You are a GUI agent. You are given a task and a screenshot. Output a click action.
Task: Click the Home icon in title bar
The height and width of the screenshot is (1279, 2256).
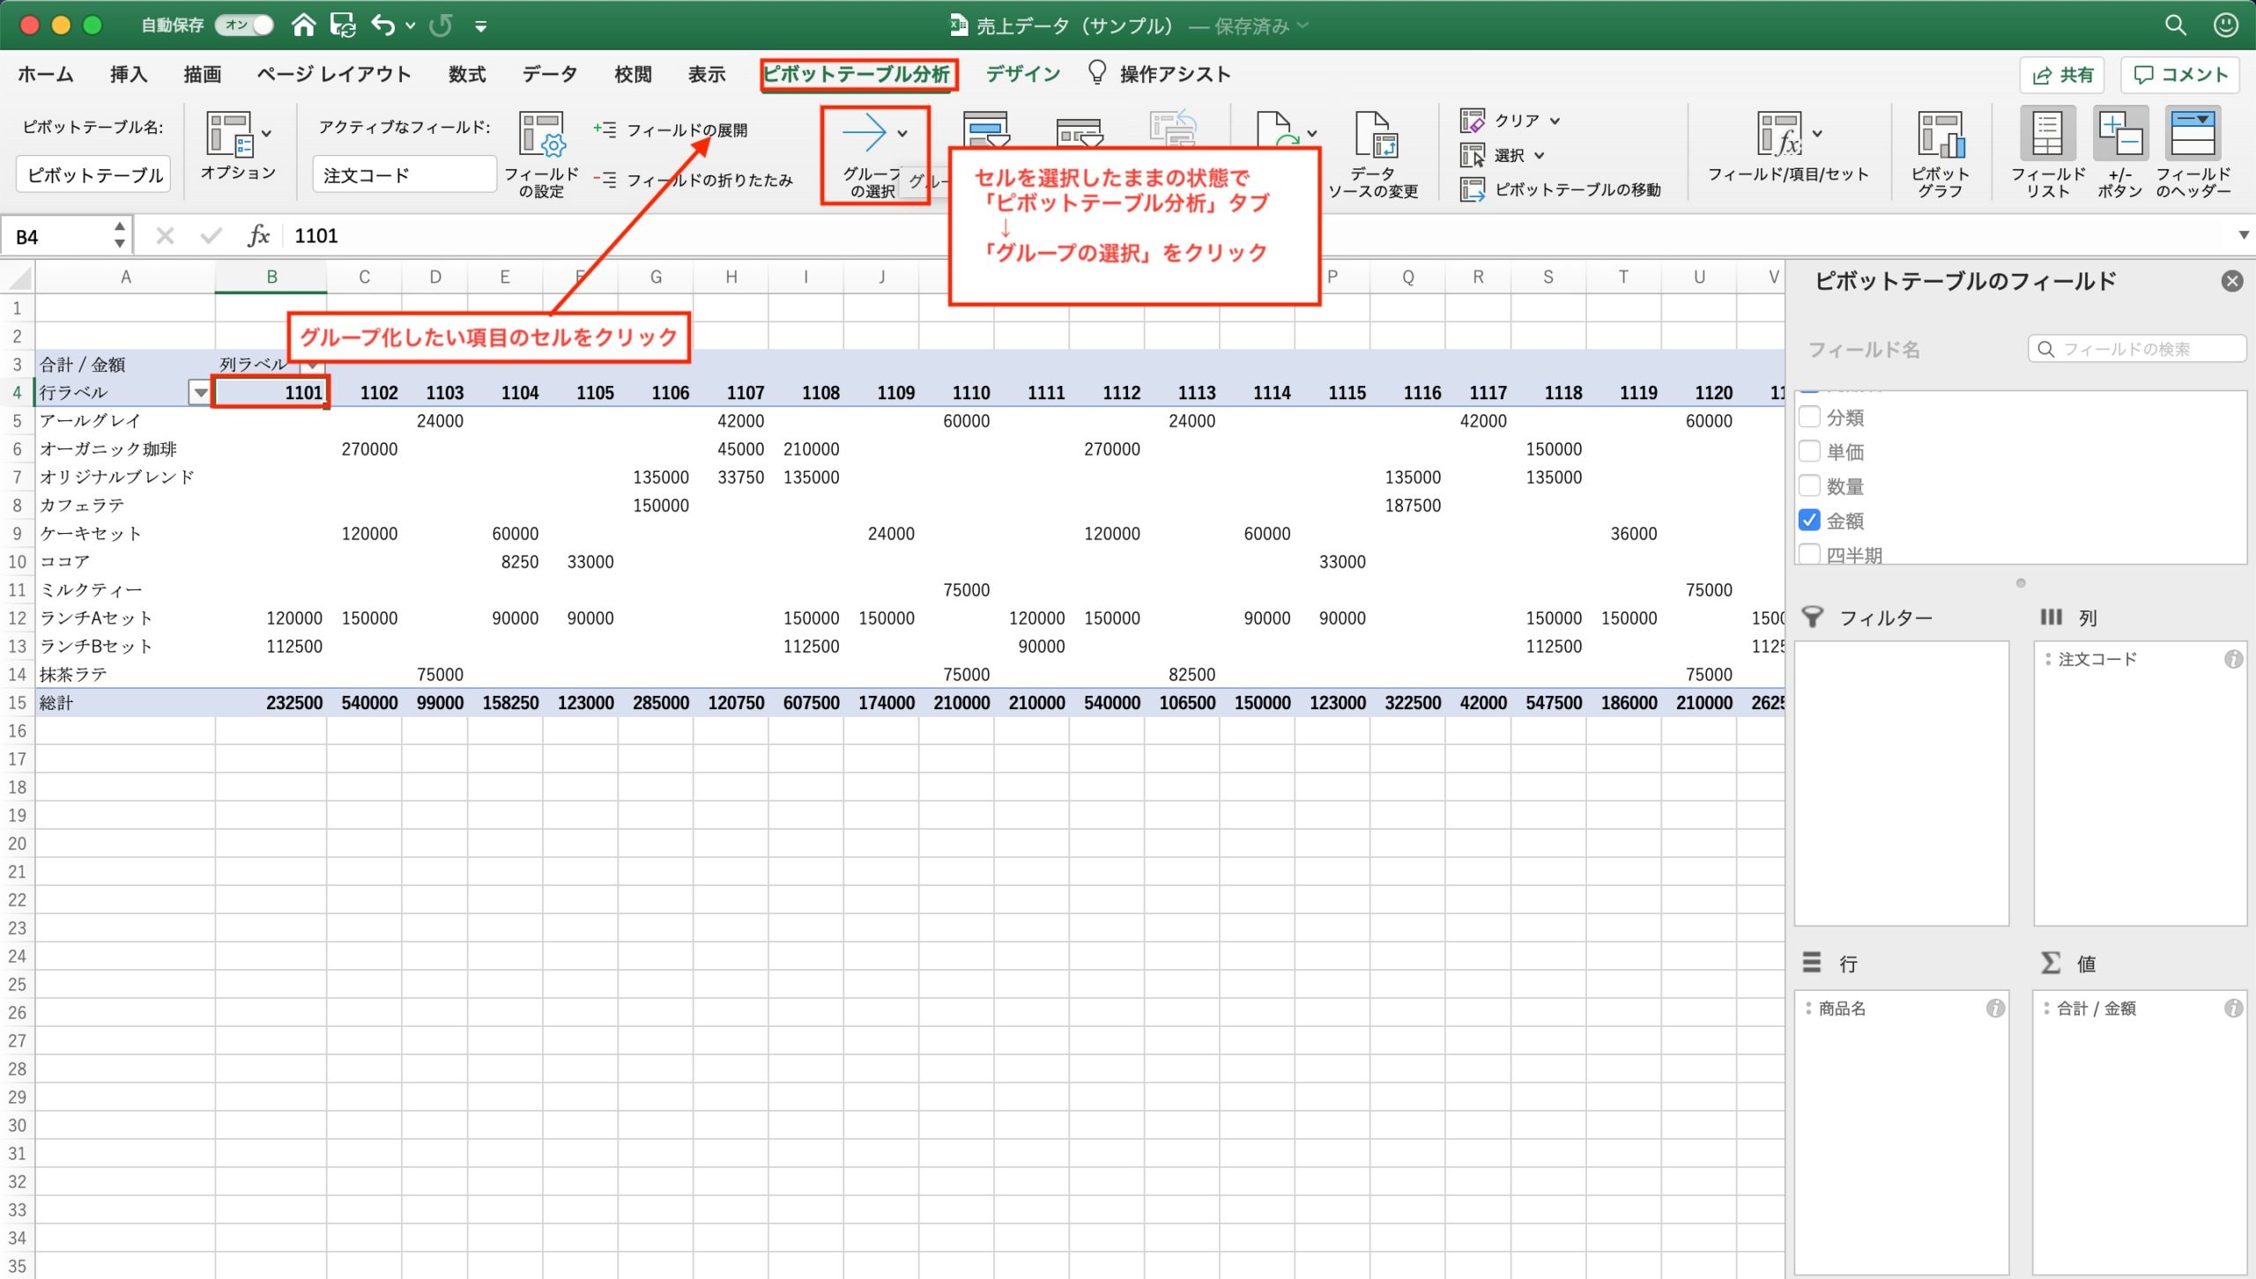click(303, 25)
